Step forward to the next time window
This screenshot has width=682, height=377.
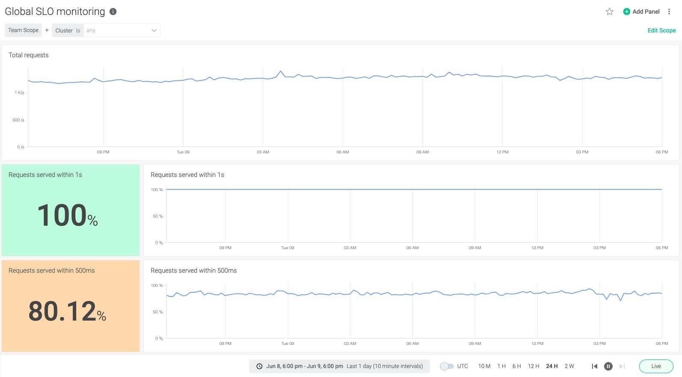click(x=622, y=366)
